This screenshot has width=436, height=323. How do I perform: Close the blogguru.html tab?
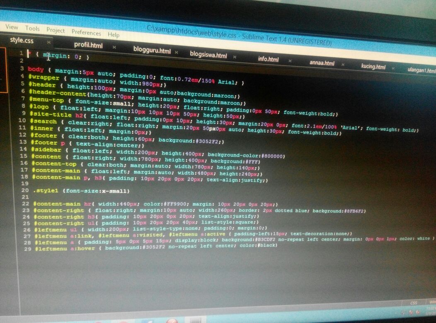click(x=176, y=52)
